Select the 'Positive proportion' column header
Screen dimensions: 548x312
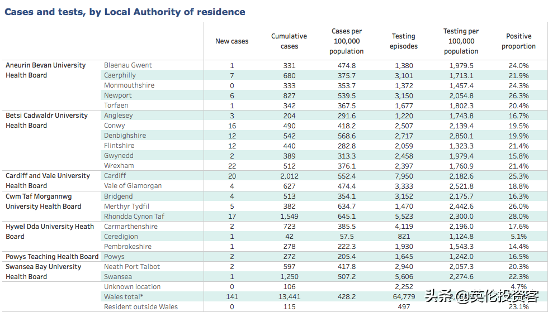click(519, 41)
